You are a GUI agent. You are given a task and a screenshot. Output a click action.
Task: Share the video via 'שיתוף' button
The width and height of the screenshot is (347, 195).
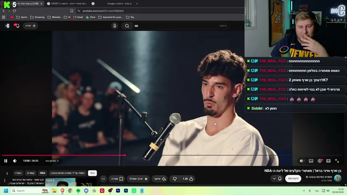(160, 179)
